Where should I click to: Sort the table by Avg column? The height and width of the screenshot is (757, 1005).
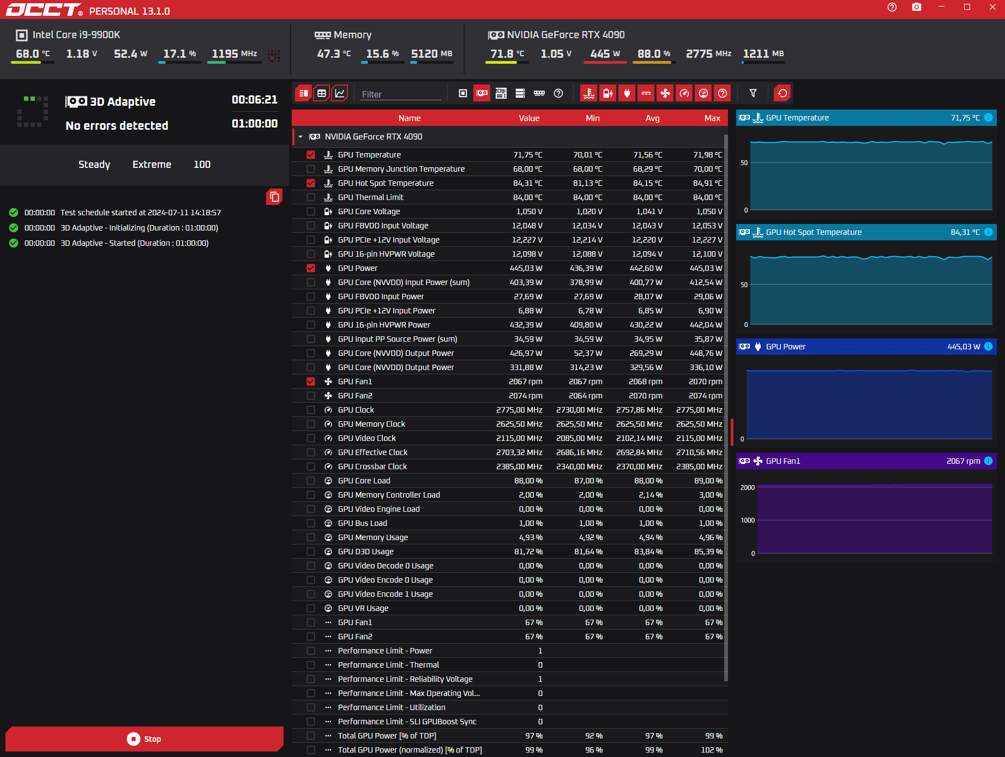point(653,118)
